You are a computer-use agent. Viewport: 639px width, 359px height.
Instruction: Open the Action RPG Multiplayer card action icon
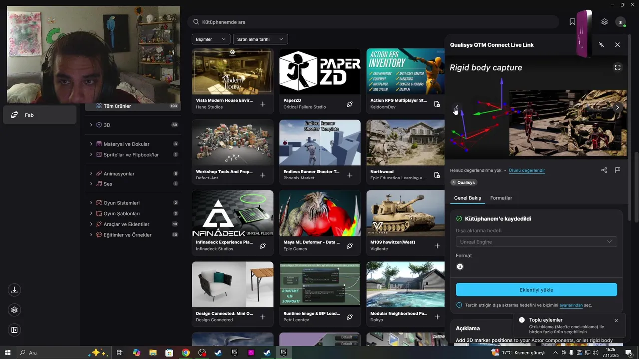pyautogui.click(x=437, y=104)
